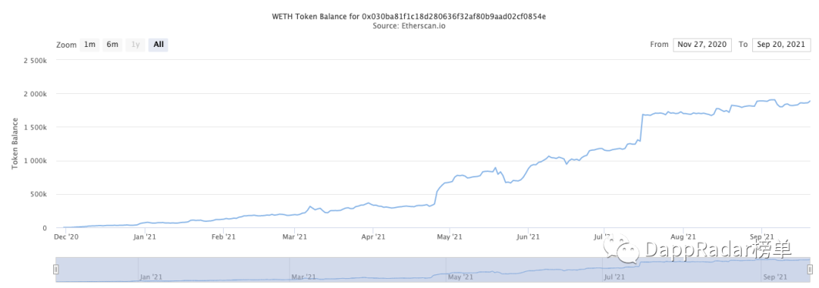Click the Apr '21 x-axis label
This screenshot has width=819, height=288.
373,237
